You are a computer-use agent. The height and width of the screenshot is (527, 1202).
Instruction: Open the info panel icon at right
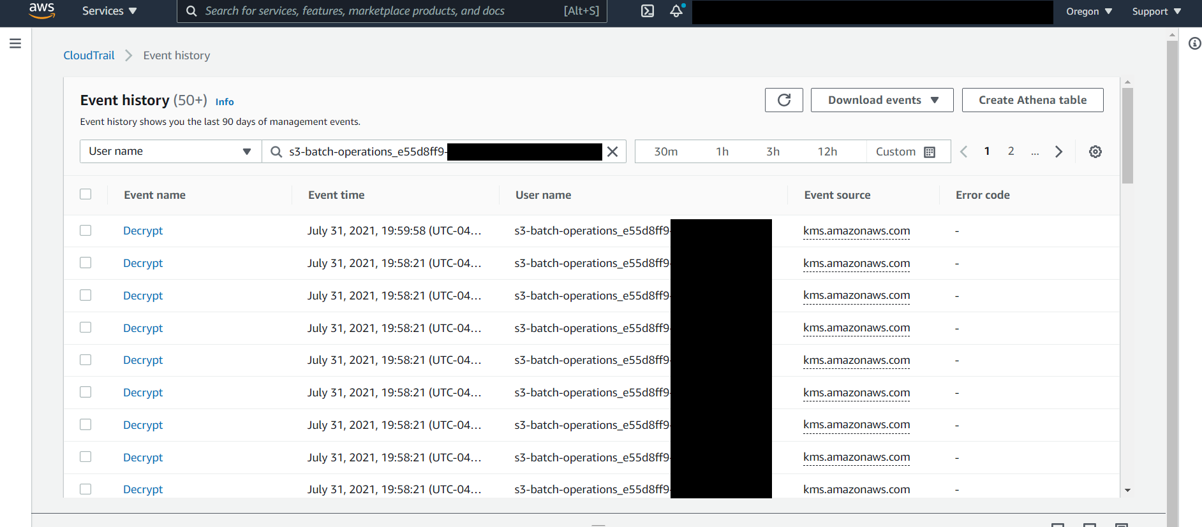click(x=1195, y=43)
